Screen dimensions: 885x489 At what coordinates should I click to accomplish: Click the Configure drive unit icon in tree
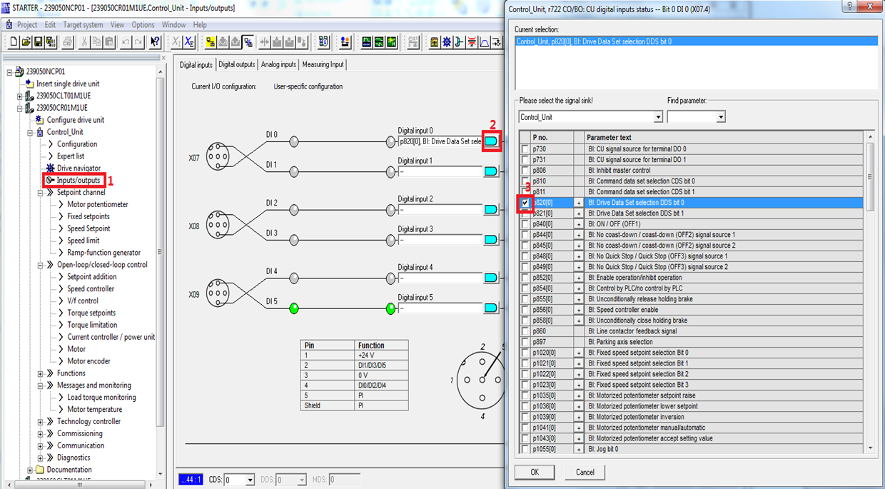[40, 120]
